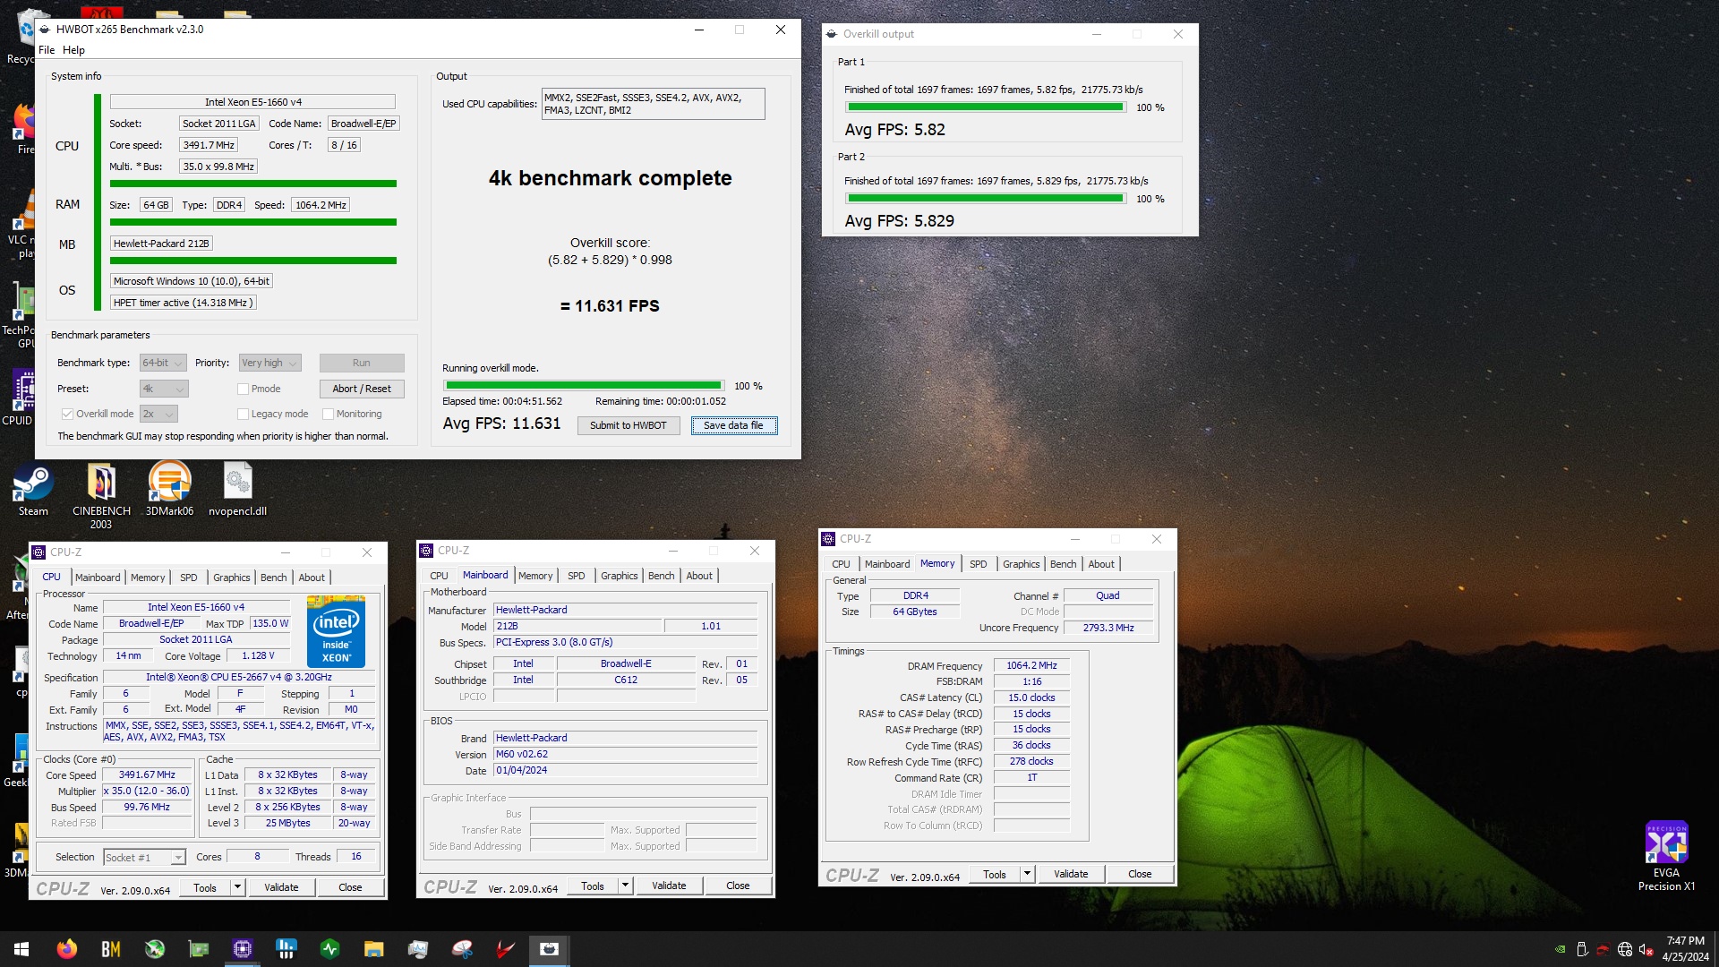
Task: Open the NVIDIA tray icon
Action: pyautogui.click(x=1561, y=950)
